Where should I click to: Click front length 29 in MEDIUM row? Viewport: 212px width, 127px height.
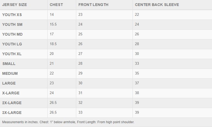(80, 73)
